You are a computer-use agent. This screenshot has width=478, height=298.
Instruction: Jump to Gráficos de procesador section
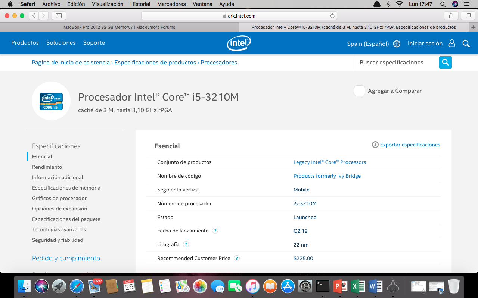[x=59, y=199]
